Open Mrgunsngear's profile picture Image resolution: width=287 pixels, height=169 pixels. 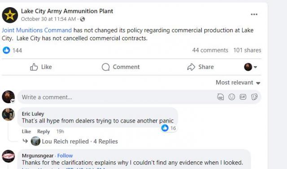[8, 156]
